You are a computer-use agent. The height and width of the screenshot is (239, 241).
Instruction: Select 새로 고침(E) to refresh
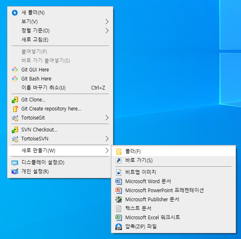[x=60, y=40]
